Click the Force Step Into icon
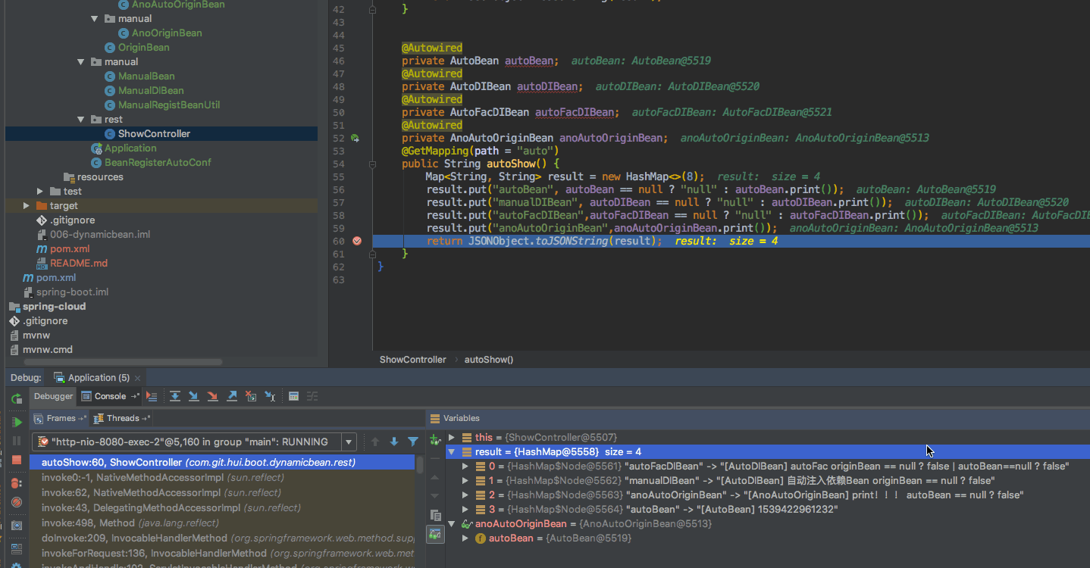Image resolution: width=1090 pixels, height=568 pixels. point(213,395)
